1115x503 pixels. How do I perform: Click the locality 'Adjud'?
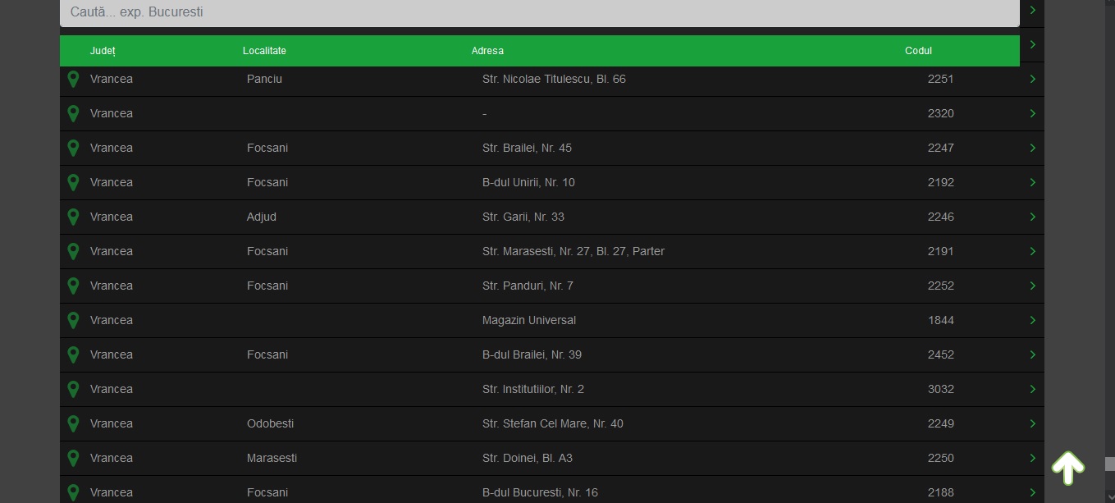[262, 217]
